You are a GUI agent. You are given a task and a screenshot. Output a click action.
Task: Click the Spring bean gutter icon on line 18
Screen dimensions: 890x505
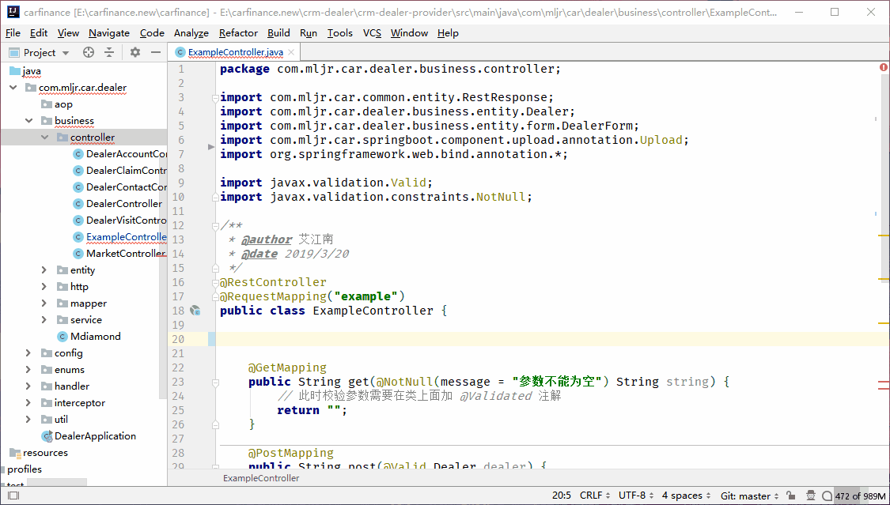coord(195,311)
